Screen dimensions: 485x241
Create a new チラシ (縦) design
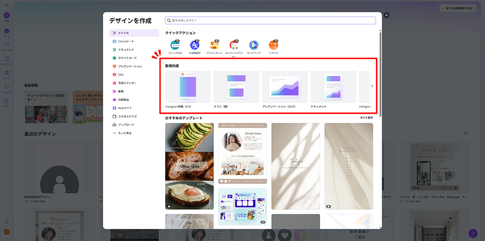(236, 87)
